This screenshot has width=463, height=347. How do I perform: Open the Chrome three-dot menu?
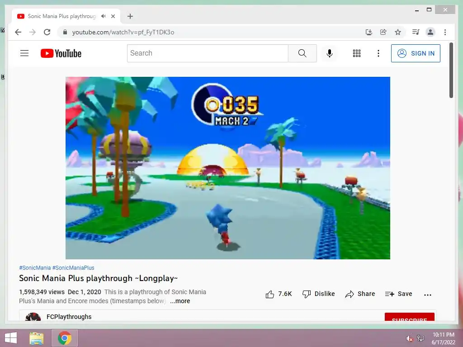coord(445,32)
